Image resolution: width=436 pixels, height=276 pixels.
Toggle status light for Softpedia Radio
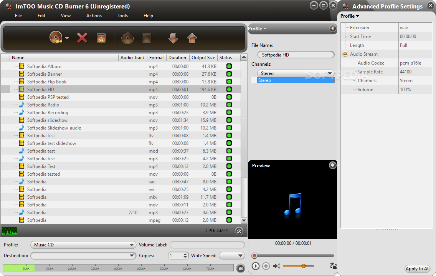pos(229,105)
